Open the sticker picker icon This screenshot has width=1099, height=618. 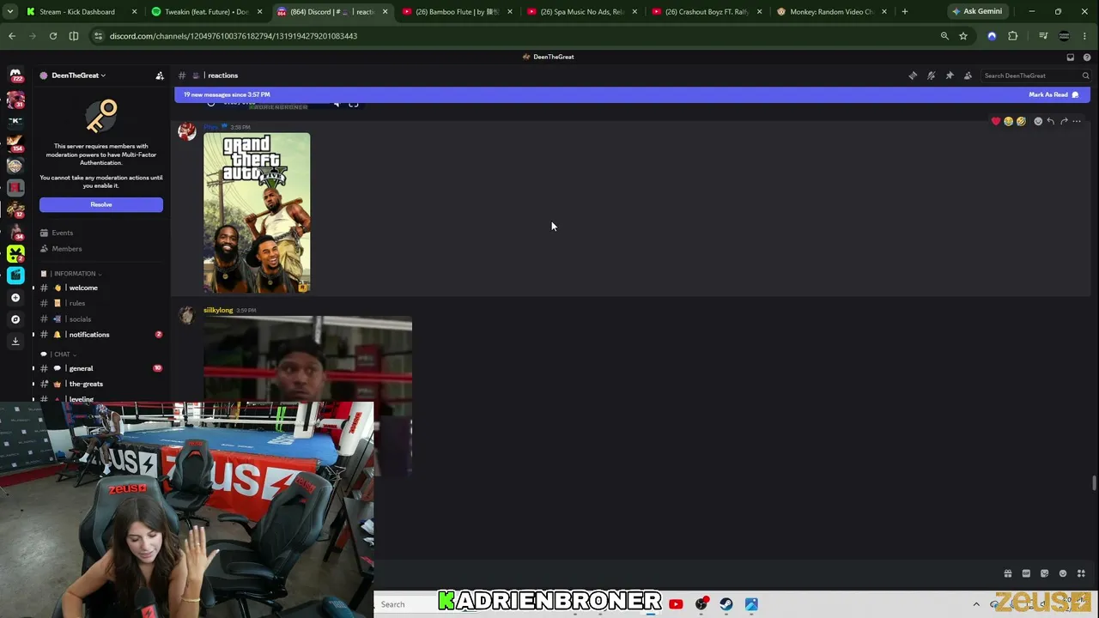coord(1044,573)
